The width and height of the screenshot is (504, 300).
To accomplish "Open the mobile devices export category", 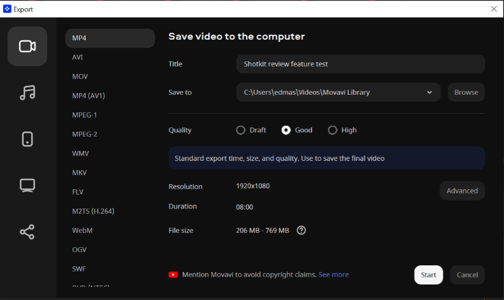I will 27,139.
